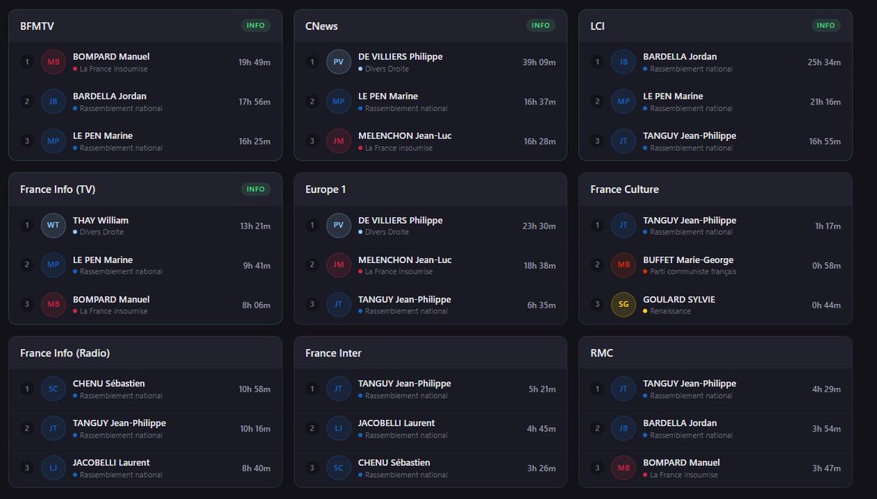Click the JT avatar in the LCI card
Image resolution: width=877 pixels, height=499 pixels.
click(x=623, y=141)
